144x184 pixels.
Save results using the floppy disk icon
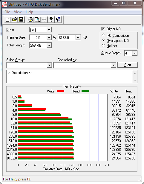click(21, 19)
